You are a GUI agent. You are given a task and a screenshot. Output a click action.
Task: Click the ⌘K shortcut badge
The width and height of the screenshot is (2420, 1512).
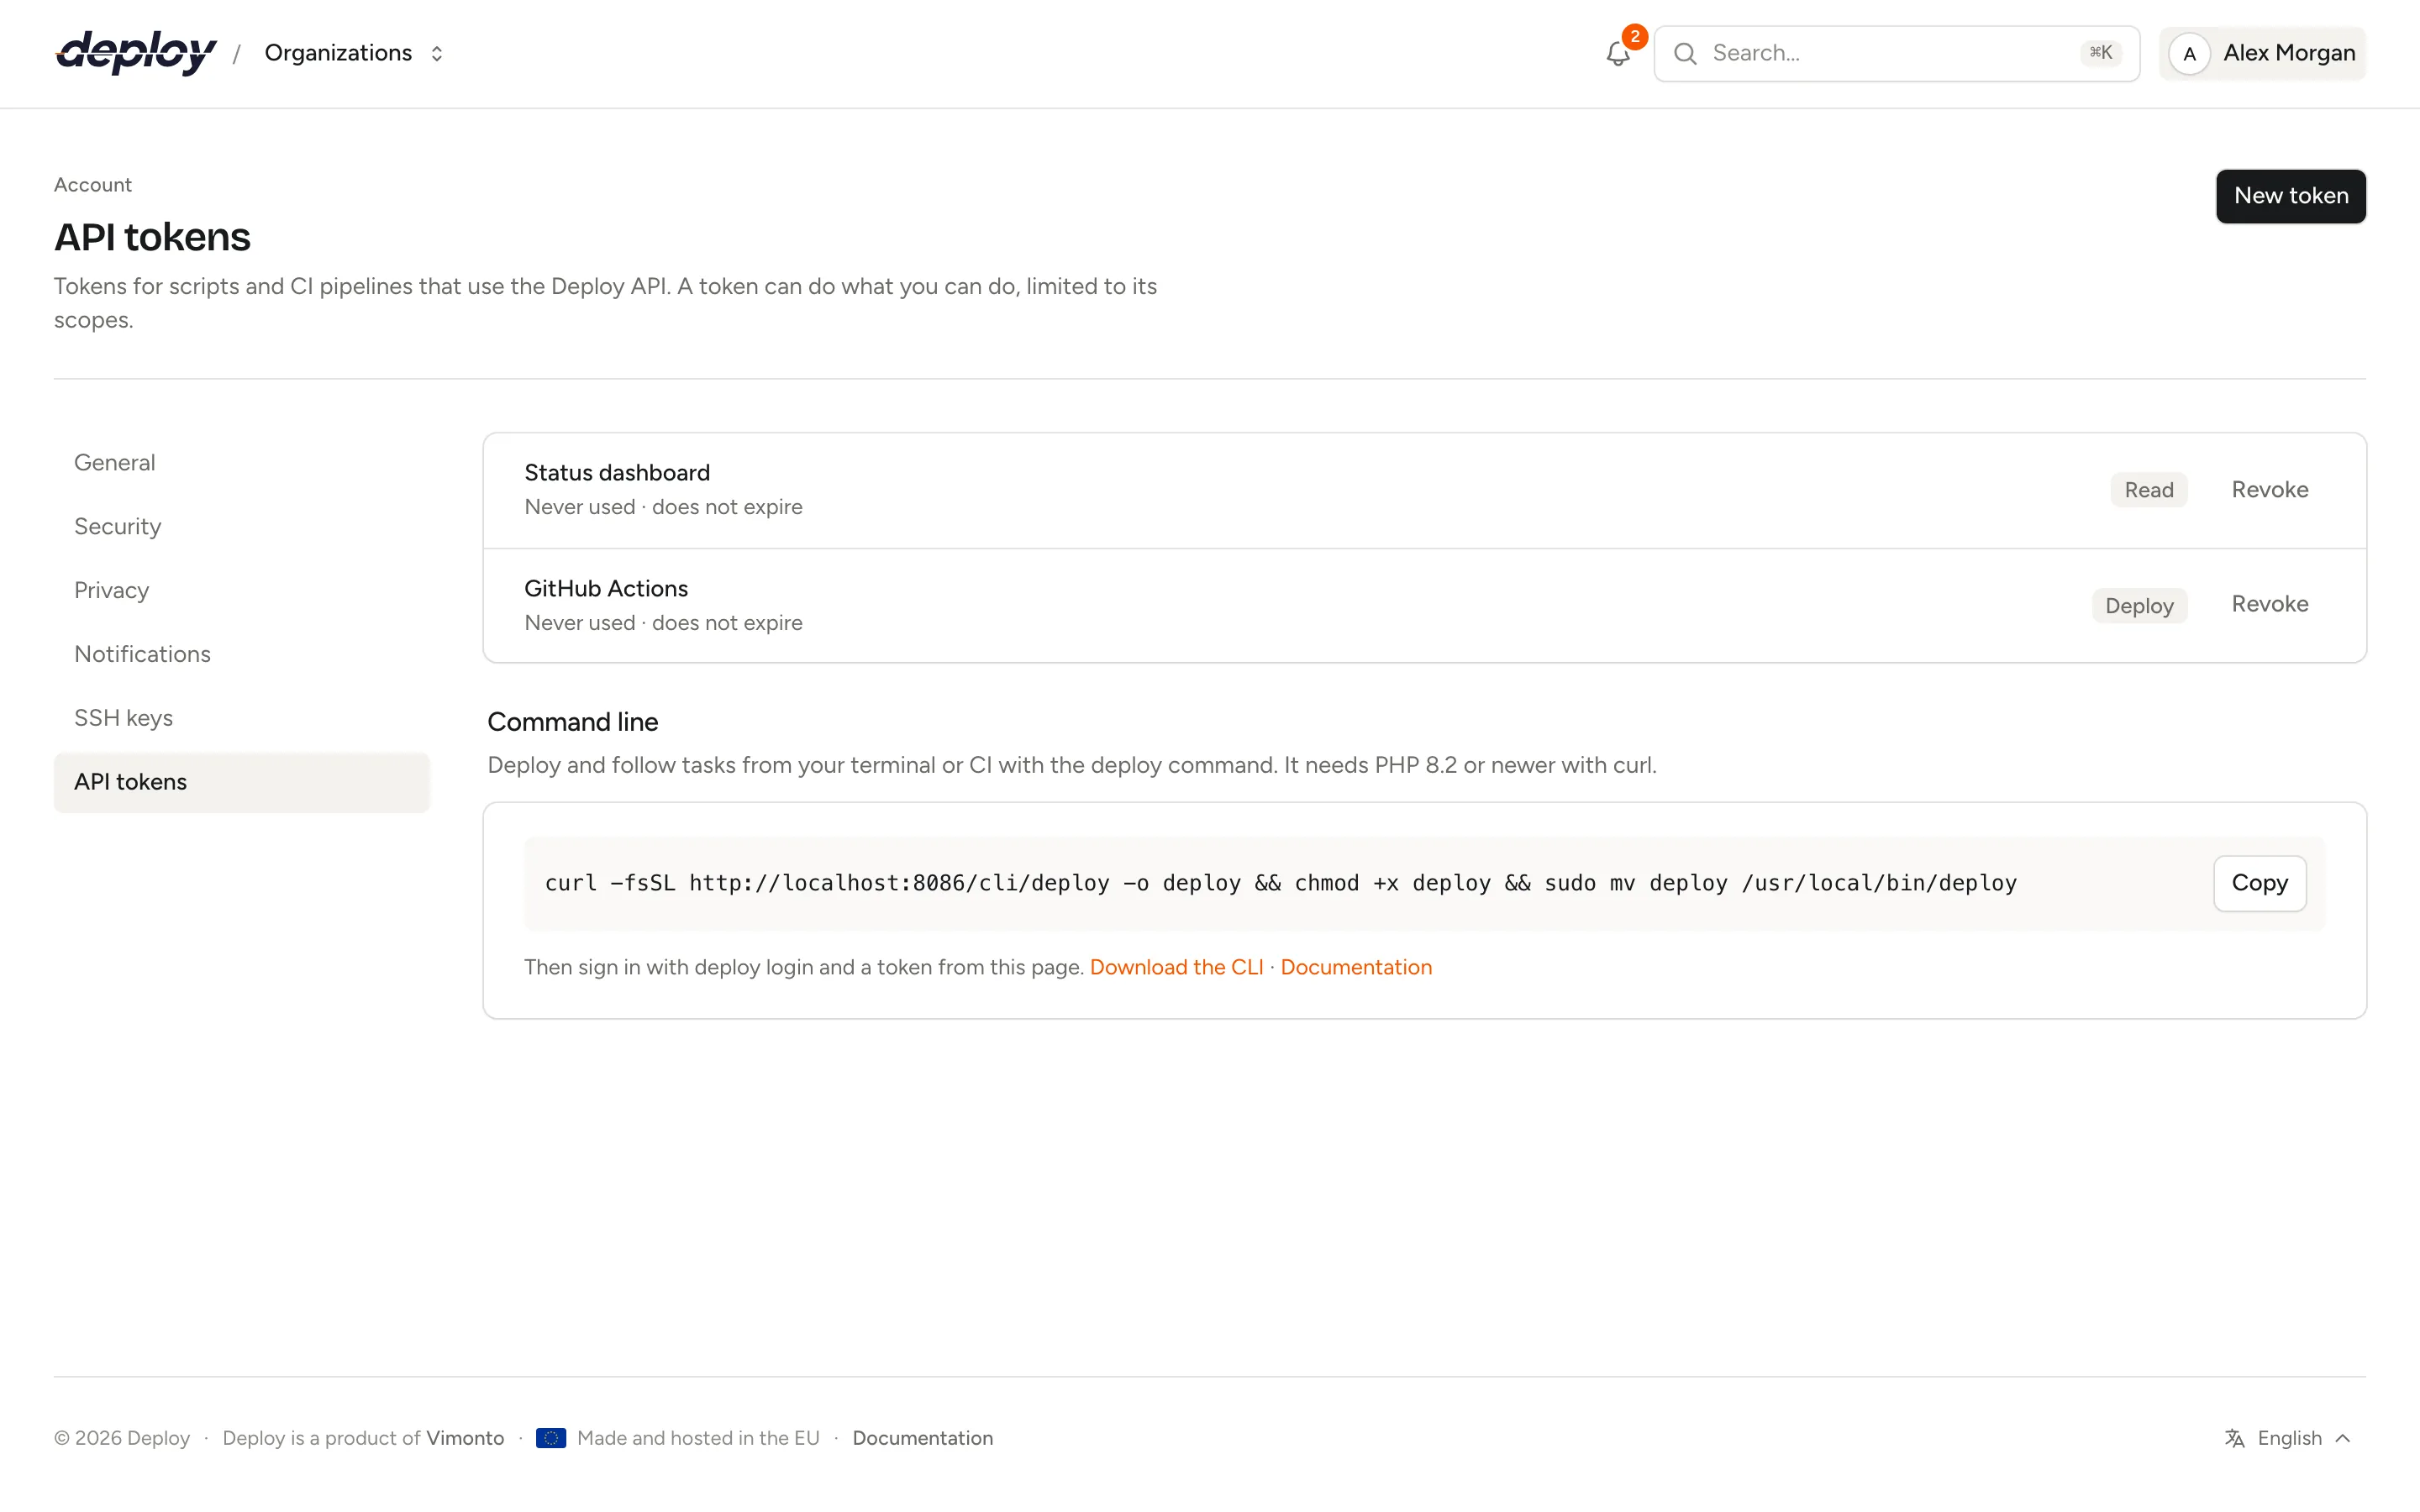click(x=2100, y=53)
